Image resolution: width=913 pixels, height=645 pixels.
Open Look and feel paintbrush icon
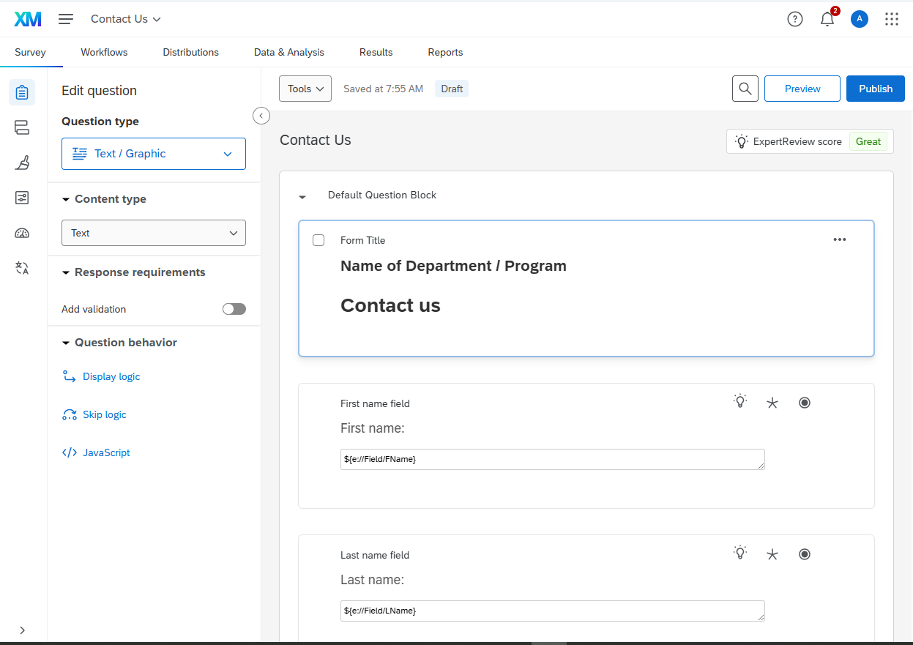(x=22, y=163)
